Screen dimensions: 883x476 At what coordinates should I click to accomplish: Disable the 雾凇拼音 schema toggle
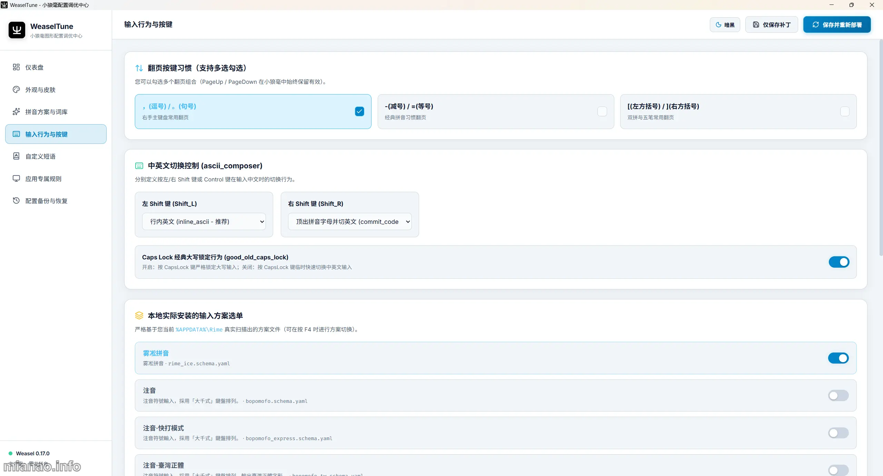tap(838, 358)
